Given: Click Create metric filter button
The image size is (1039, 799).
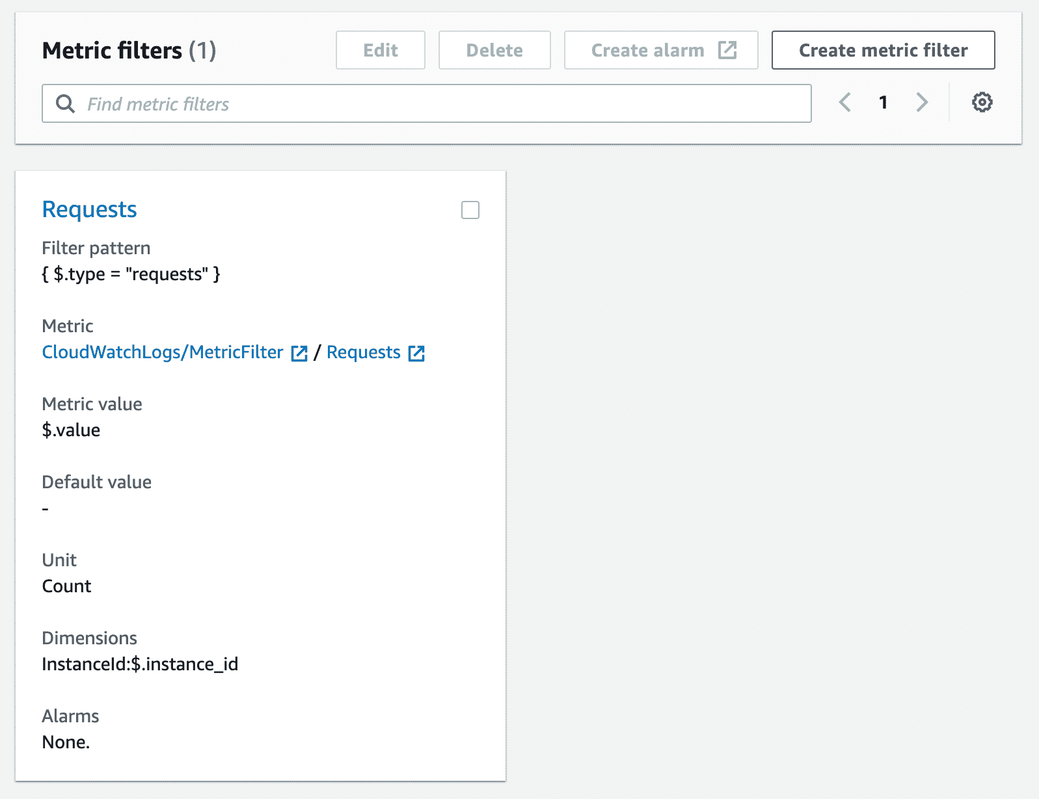Looking at the screenshot, I should pos(883,50).
